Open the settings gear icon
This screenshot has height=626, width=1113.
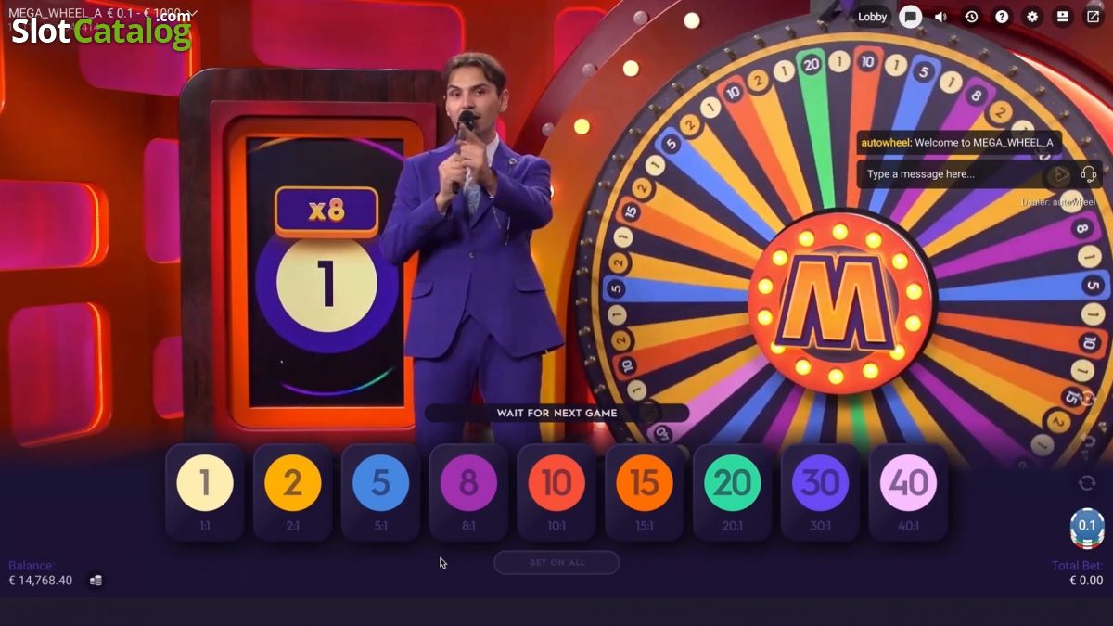tap(1032, 17)
